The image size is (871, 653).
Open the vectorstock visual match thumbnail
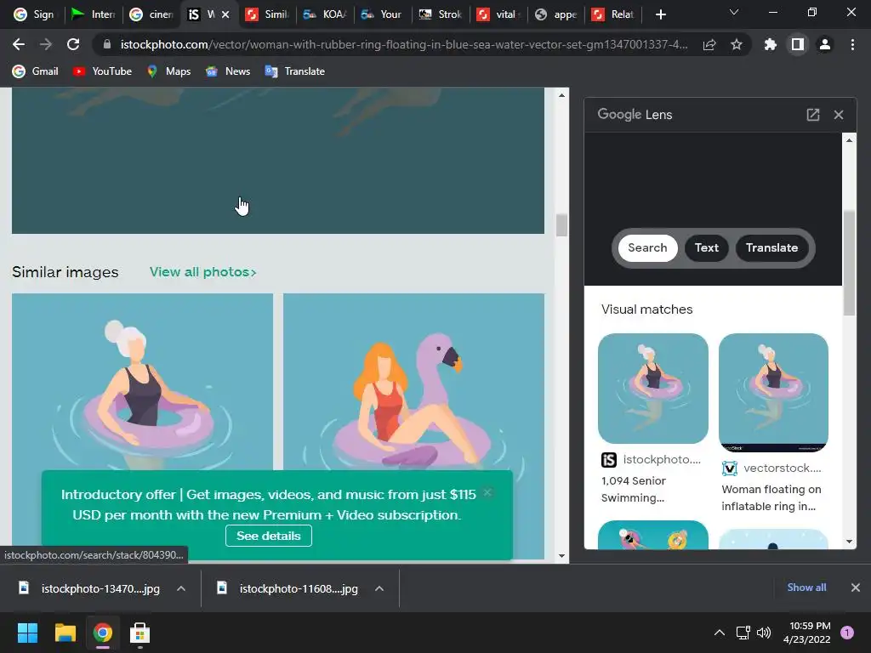point(773,393)
